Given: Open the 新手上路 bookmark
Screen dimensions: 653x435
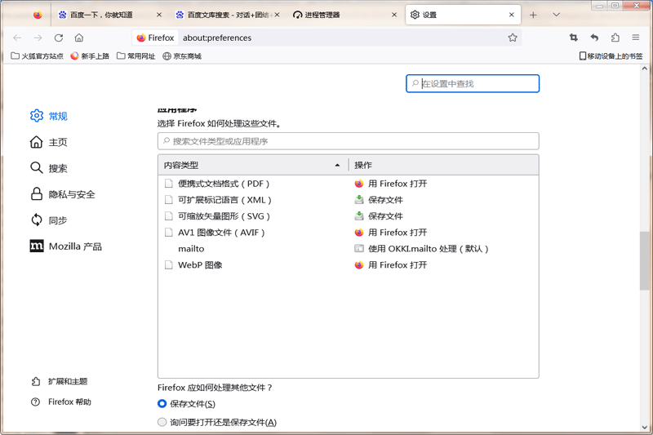Looking at the screenshot, I should pyautogui.click(x=90, y=56).
